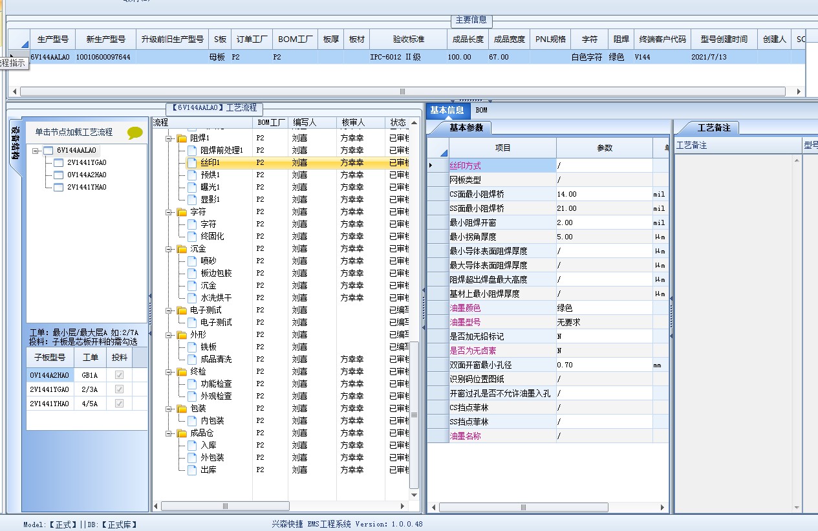Select the 基本信息 tab
This screenshot has width=818, height=531.
pyautogui.click(x=447, y=111)
